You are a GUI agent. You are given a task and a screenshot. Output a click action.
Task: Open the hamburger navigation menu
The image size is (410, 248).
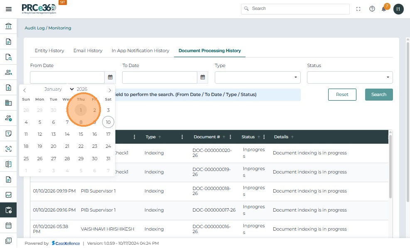pos(8,9)
